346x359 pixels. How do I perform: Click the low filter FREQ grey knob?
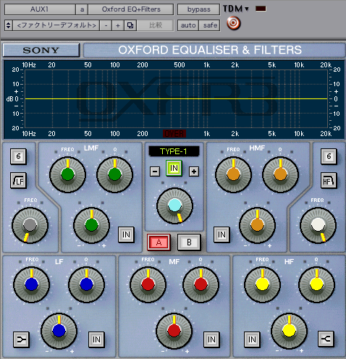pyautogui.click(x=30, y=225)
